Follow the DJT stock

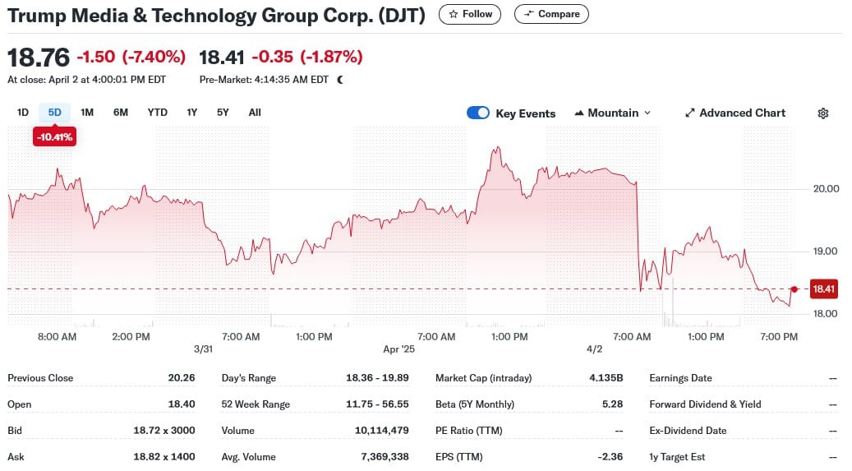pos(470,14)
